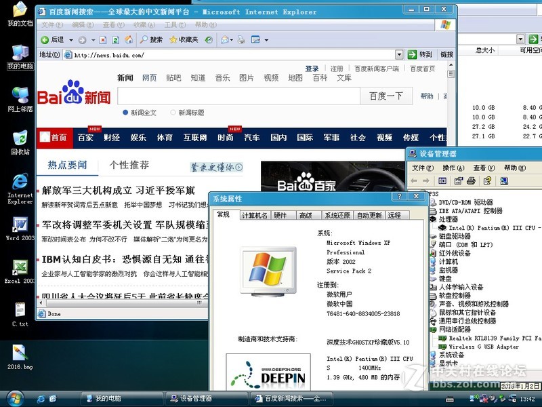Screen dimensions: 542x407
Task: Open the Edit button dropdown arrow in IE
Action: pyautogui.click(x=266, y=40)
